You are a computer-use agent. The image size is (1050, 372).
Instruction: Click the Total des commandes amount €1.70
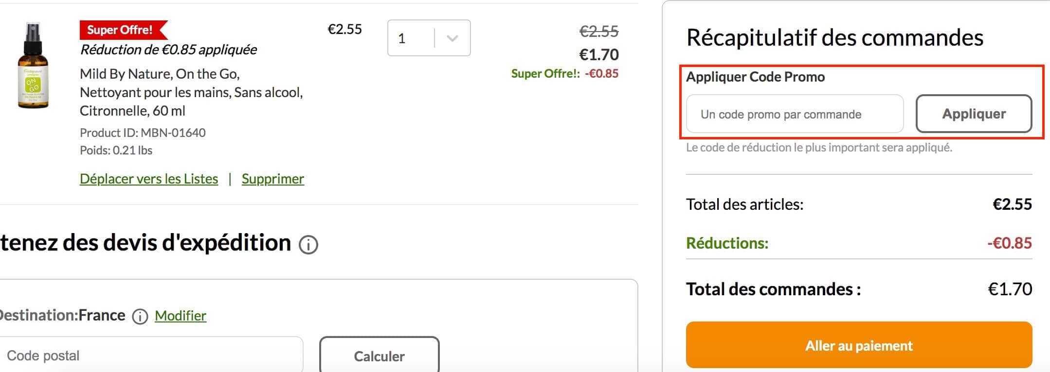tap(1010, 289)
